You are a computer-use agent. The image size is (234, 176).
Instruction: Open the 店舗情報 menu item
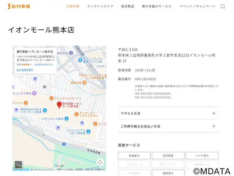point(73,6)
